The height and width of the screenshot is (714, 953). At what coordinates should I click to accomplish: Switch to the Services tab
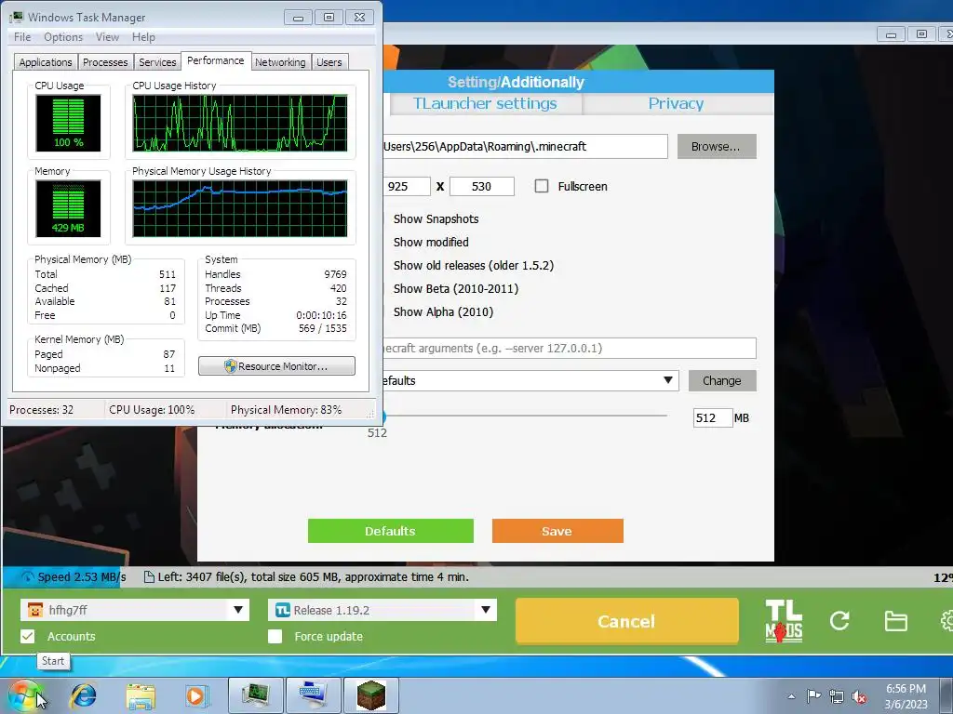pyautogui.click(x=157, y=62)
